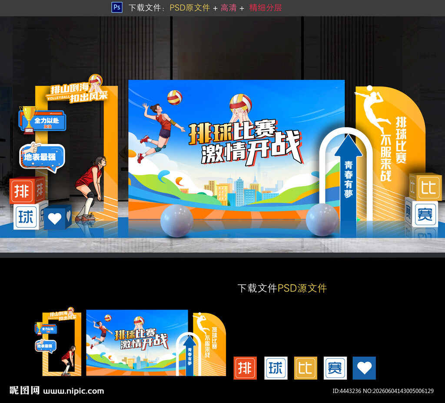
Task: Select the flat white '赛' tile in the asset row
Action: click(335, 368)
